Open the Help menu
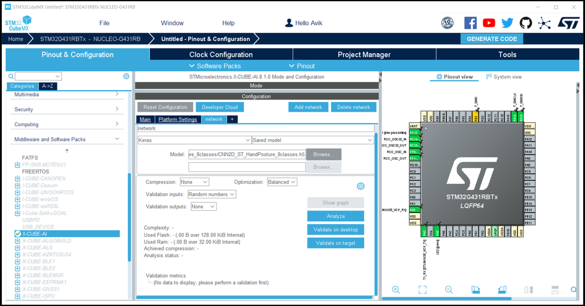585x306 pixels. 228,23
